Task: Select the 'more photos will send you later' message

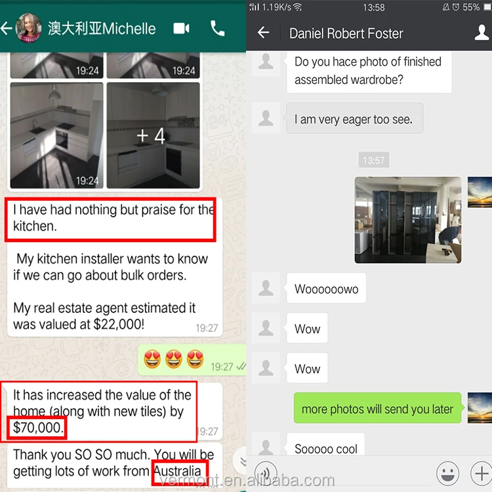Action: pyautogui.click(x=377, y=408)
